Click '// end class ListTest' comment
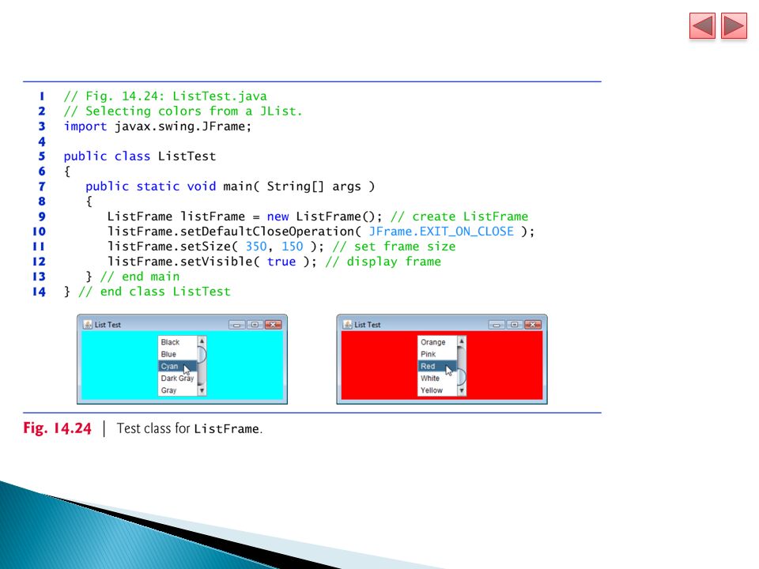Viewport: 759px width, 569px height. click(154, 292)
